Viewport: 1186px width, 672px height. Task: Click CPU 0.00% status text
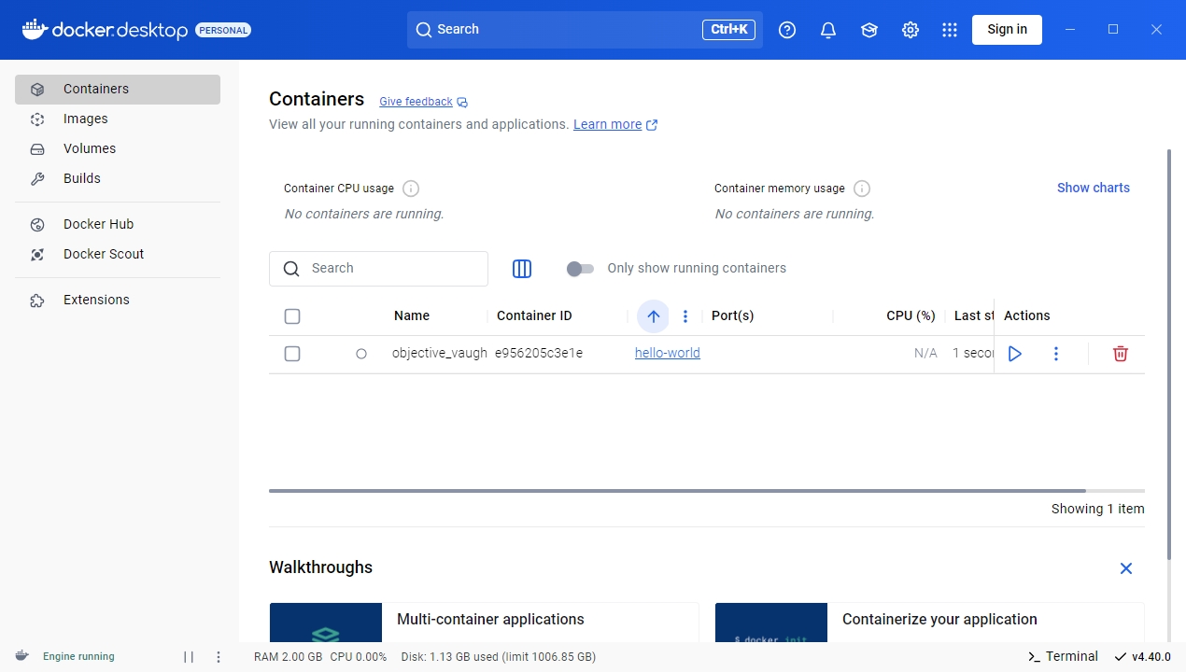tap(359, 657)
